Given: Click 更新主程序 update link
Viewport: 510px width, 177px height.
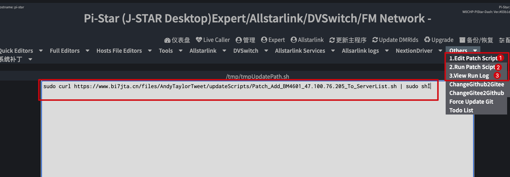Looking at the screenshot, I should [x=348, y=40].
